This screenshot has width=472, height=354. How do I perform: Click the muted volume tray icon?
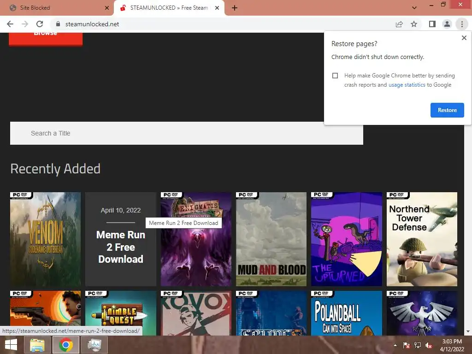429,345
